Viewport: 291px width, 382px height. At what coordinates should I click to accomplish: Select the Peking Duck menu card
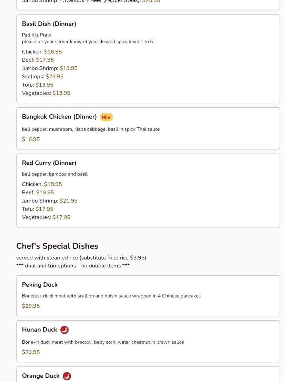[x=148, y=295]
